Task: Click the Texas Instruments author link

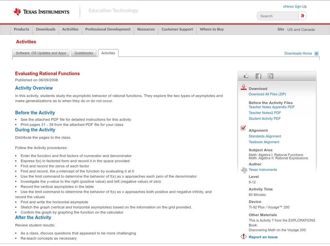Action: 263,169
